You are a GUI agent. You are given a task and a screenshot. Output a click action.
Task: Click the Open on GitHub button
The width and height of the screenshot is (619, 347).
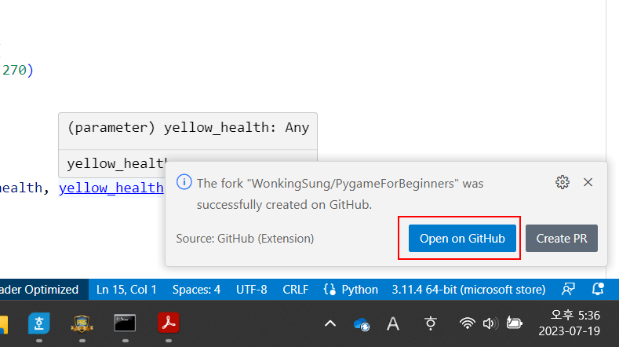[462, 239]
